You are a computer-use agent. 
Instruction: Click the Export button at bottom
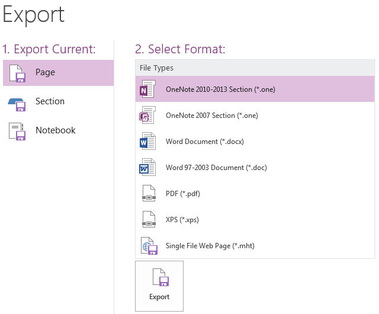pyautogui.click(x=159, y=286)
